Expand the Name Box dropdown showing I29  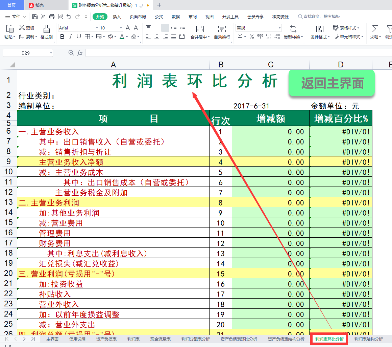(51, 53)
